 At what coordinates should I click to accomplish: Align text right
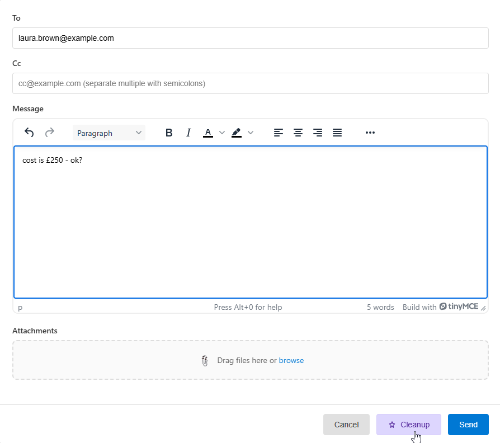[318, 133]
